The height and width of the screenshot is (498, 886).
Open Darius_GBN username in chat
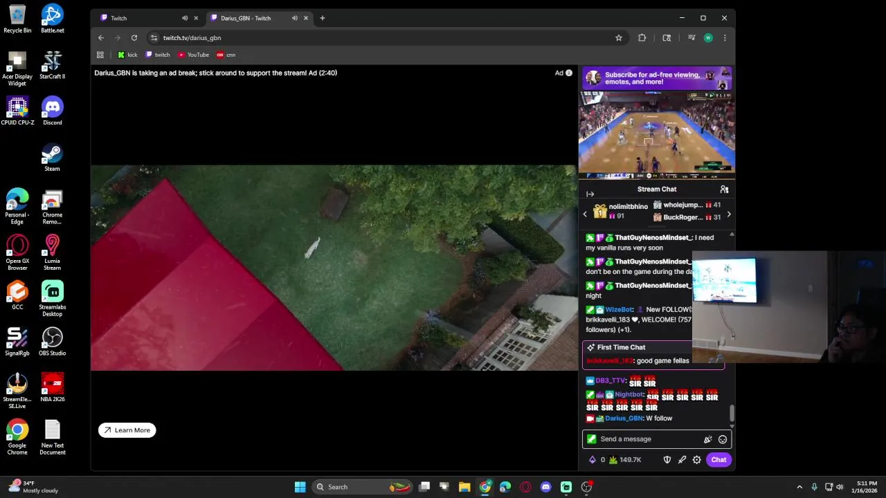[624, 418]
